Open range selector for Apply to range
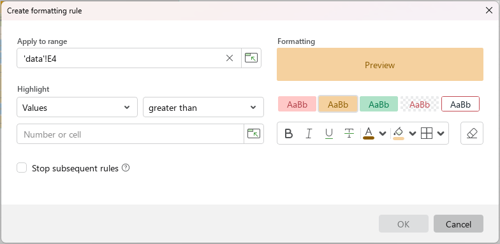 pos(251,58)
